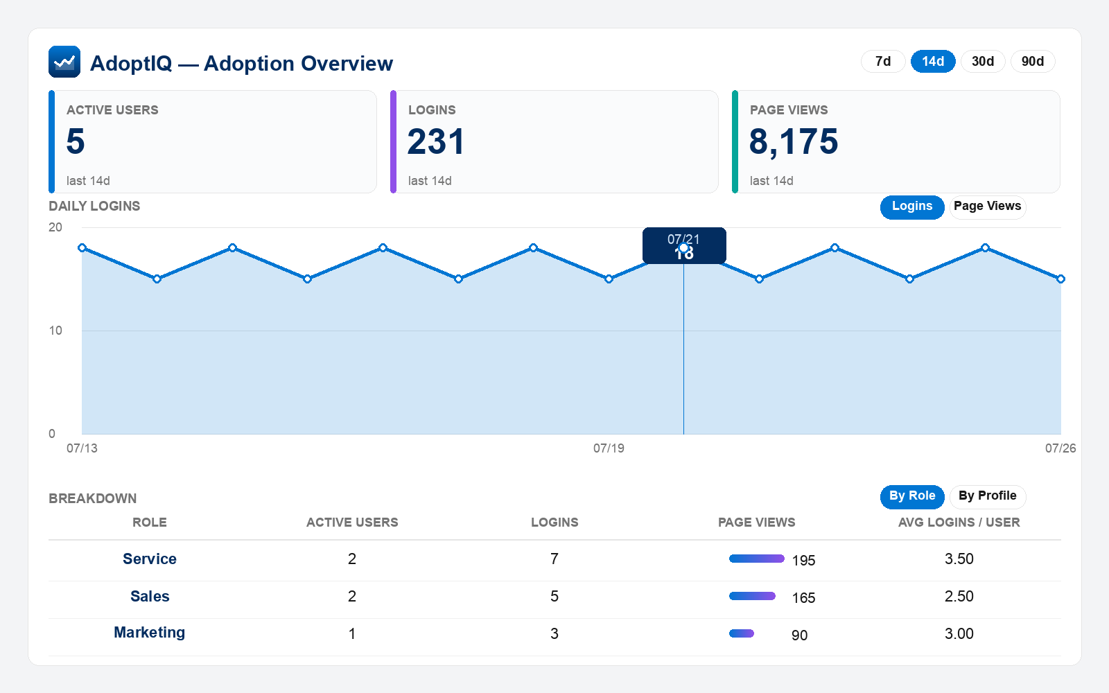Click the Service page views bar
The width and height of the screenshot is (1109, 693).
[x=757, y=559]
